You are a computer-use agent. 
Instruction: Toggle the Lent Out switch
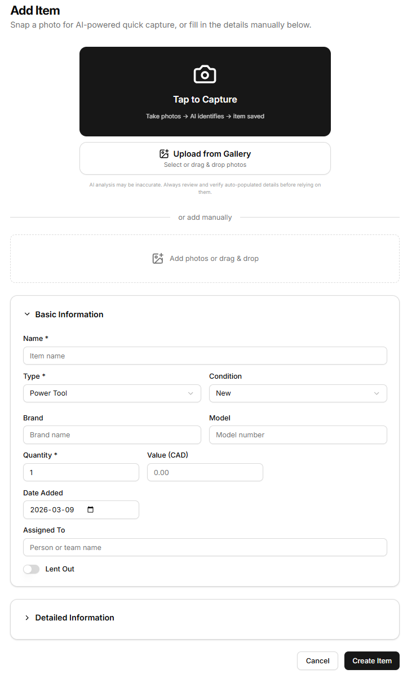point(32,569)
